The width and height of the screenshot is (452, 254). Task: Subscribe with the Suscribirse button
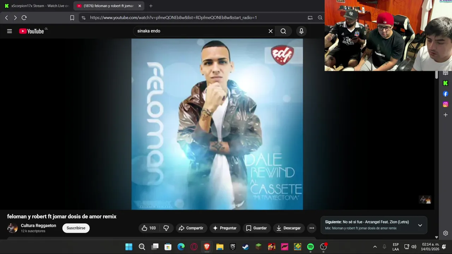tap(76, 228)
